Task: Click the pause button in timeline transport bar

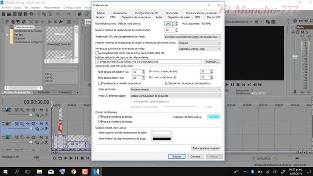Action: click(76, 158)
